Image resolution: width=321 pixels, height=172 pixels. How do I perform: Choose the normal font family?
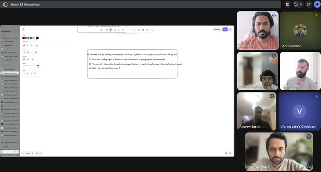click(28, 46)
